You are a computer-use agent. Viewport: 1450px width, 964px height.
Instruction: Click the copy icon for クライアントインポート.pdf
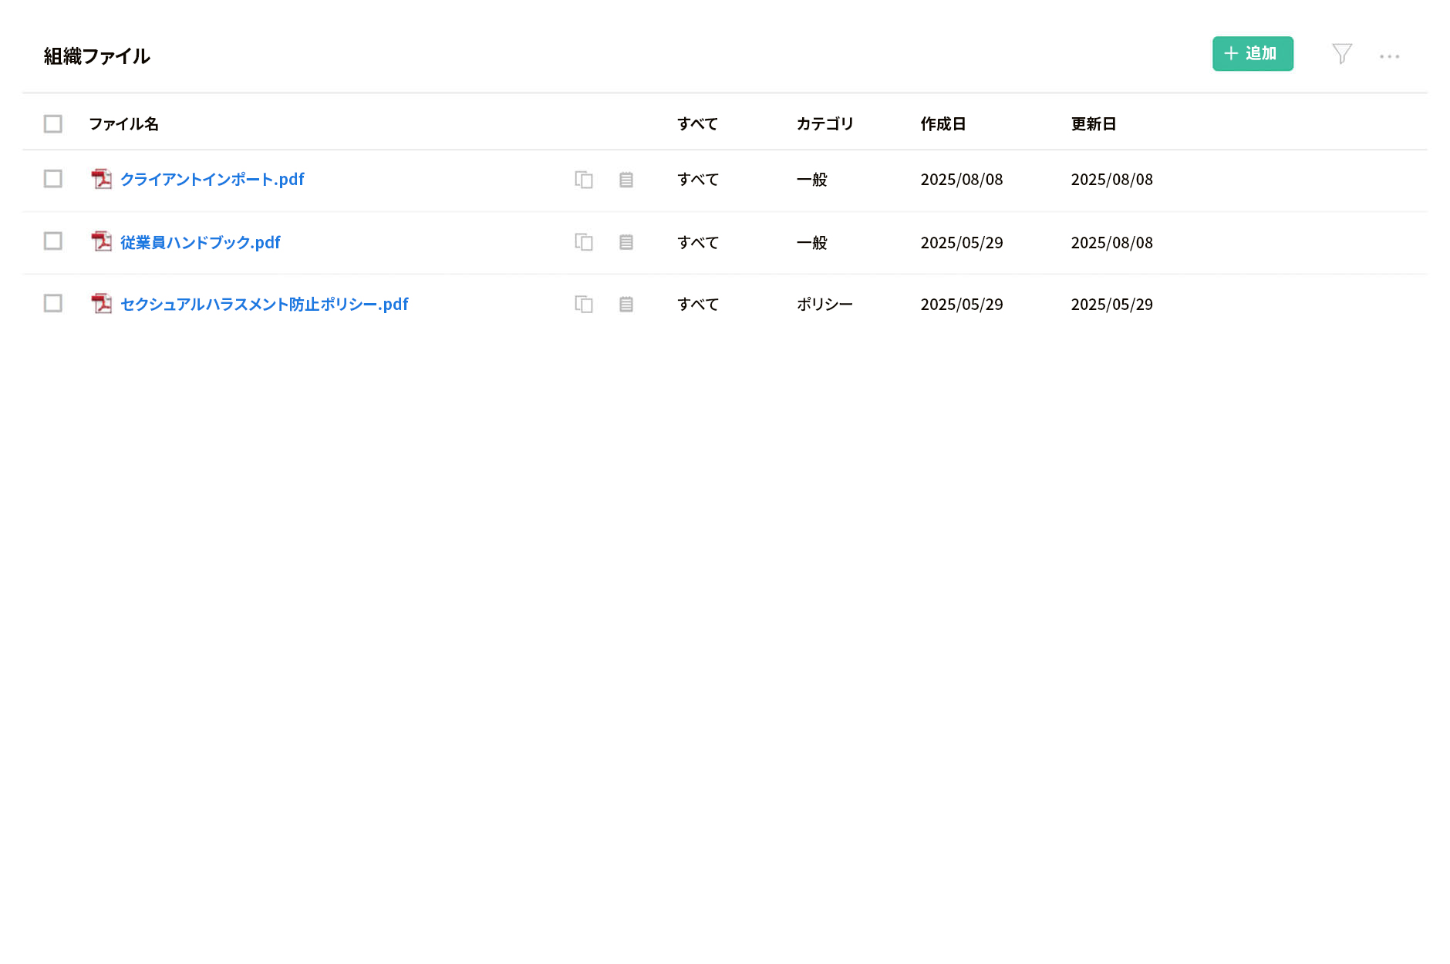584,180
